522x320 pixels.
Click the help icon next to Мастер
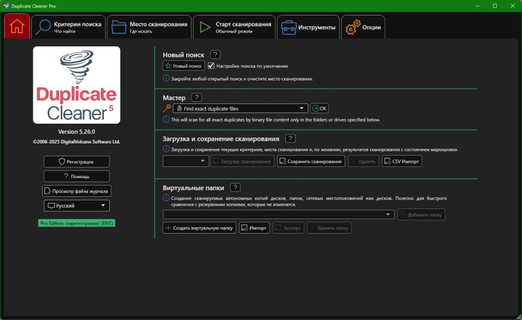click(x=197, y=97)
